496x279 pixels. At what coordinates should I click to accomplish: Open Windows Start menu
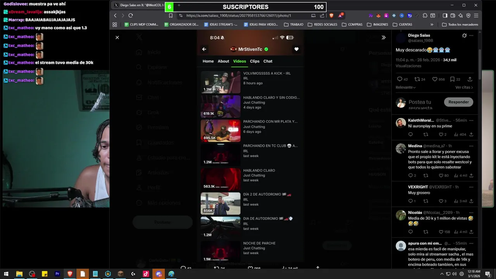click(x=6, y=274)
